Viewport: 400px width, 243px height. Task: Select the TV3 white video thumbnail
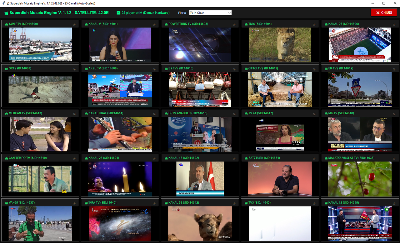click(280, 224)
